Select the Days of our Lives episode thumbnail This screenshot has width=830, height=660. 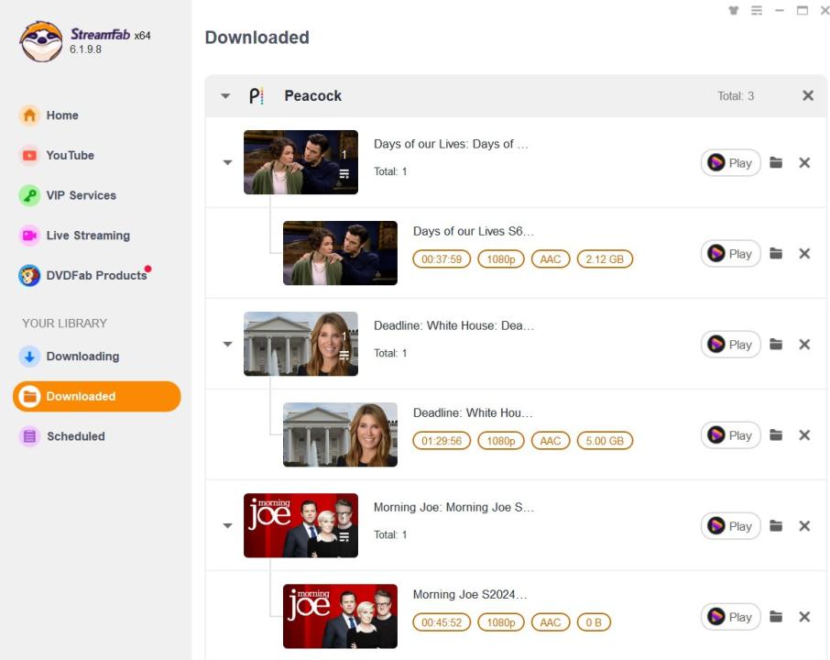click(x=340, y=253)
